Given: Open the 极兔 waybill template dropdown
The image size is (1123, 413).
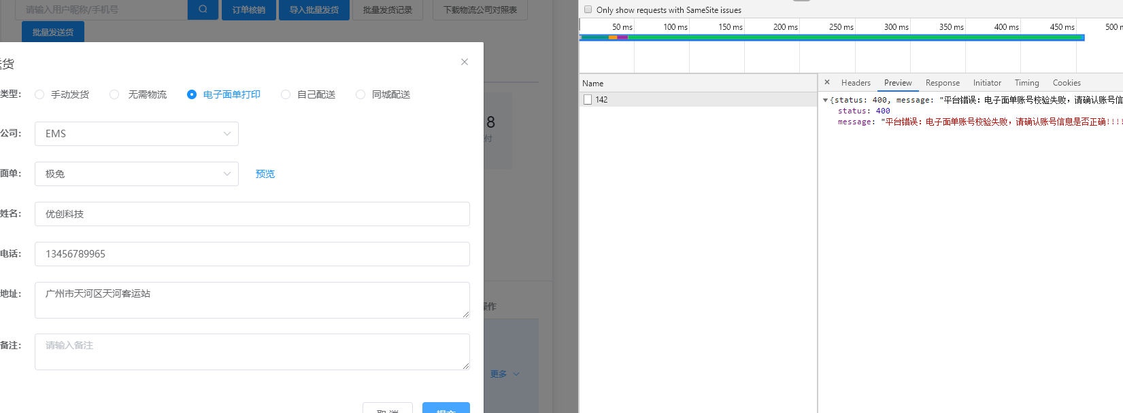Looking at the screenshot, I should click(137, 174).
